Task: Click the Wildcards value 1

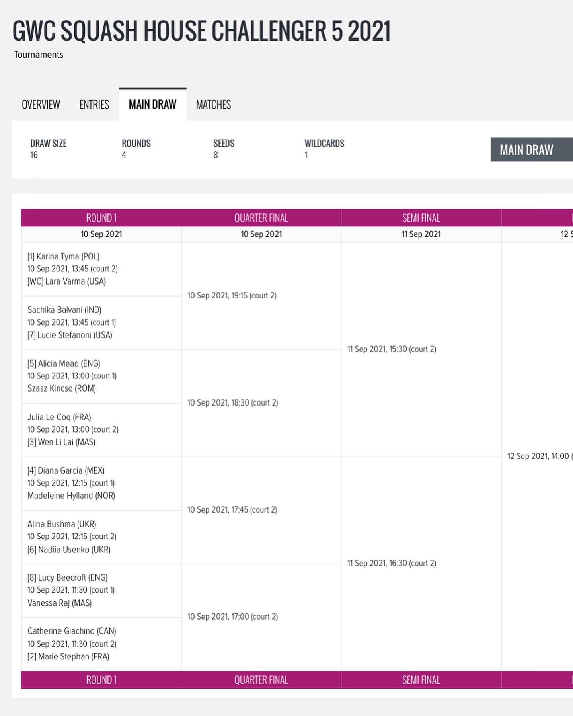Action: pyautogui.click(x=306, y=155)
